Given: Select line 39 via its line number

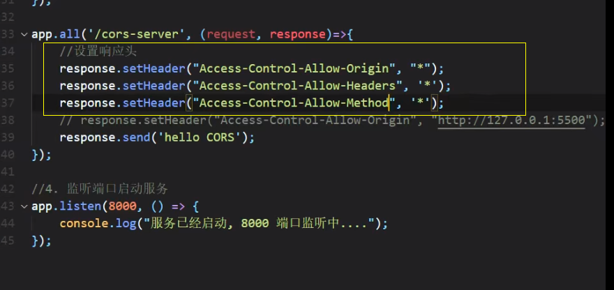Looking at the screenshot, I should [x=8, y=137].
